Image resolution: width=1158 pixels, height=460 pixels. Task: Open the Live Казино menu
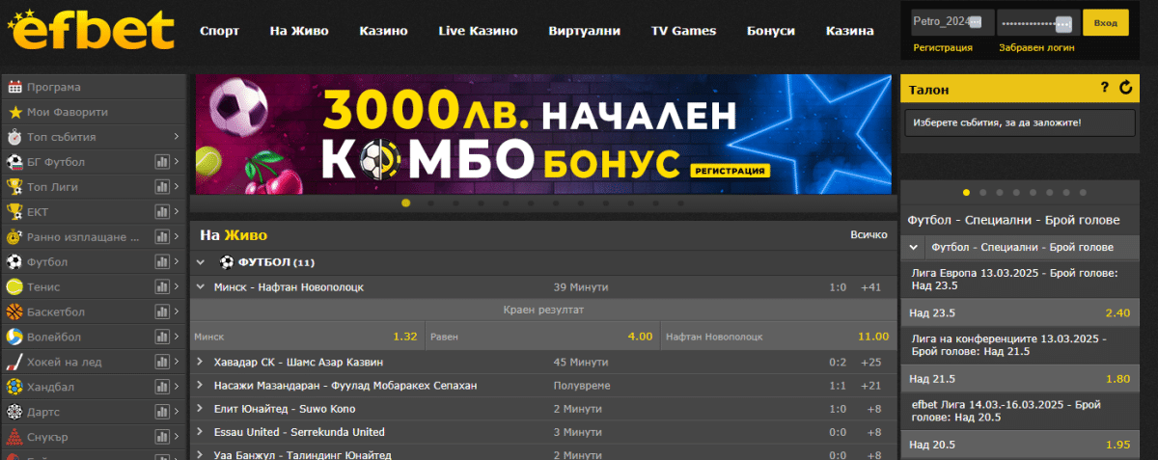coord(478,31)
